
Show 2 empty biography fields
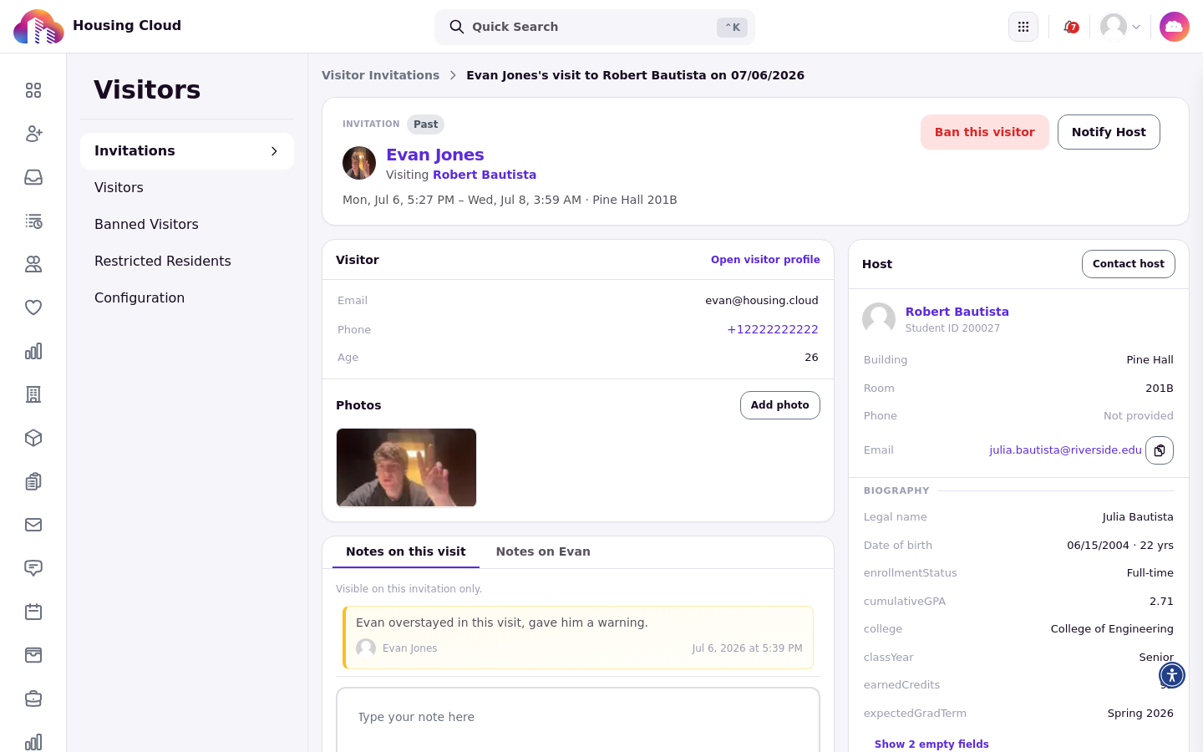pyautogui.click(x=931, y=744)
